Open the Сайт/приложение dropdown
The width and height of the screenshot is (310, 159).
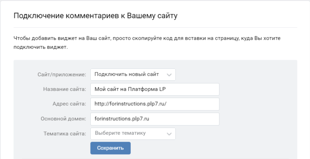pos(133,74)
